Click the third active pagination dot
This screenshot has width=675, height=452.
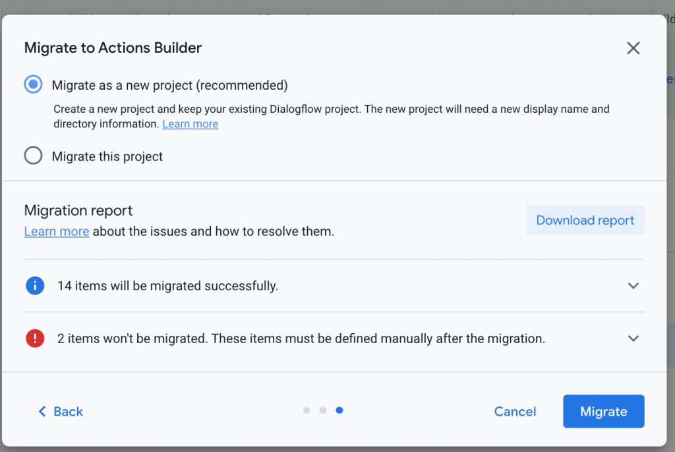click(x=339, y=410)
